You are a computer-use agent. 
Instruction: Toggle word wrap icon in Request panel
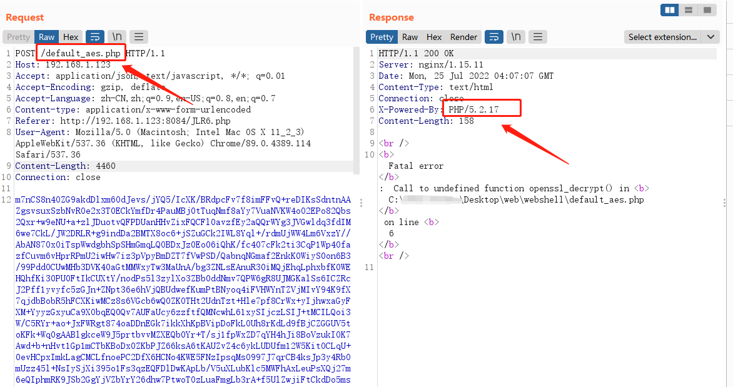coord(95,37)
